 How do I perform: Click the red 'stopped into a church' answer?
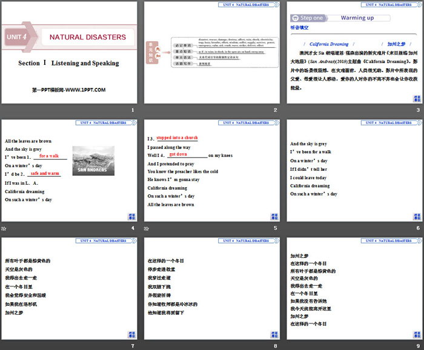[x=177, y=137]
